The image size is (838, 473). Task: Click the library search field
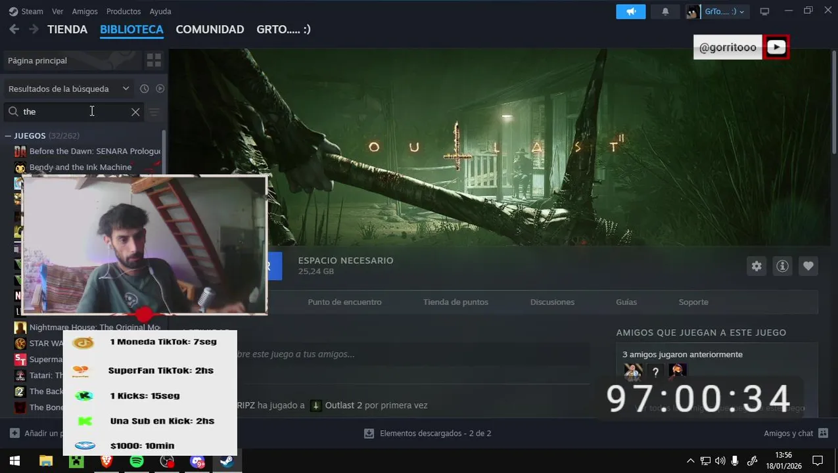coord(72,112)
